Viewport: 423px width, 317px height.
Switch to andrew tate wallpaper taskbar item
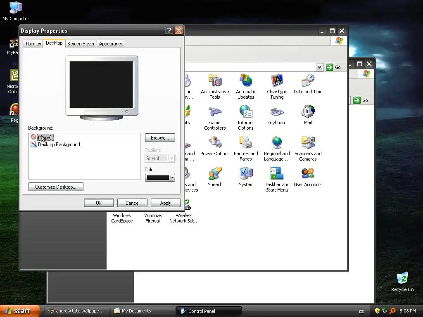pos(76,311)
